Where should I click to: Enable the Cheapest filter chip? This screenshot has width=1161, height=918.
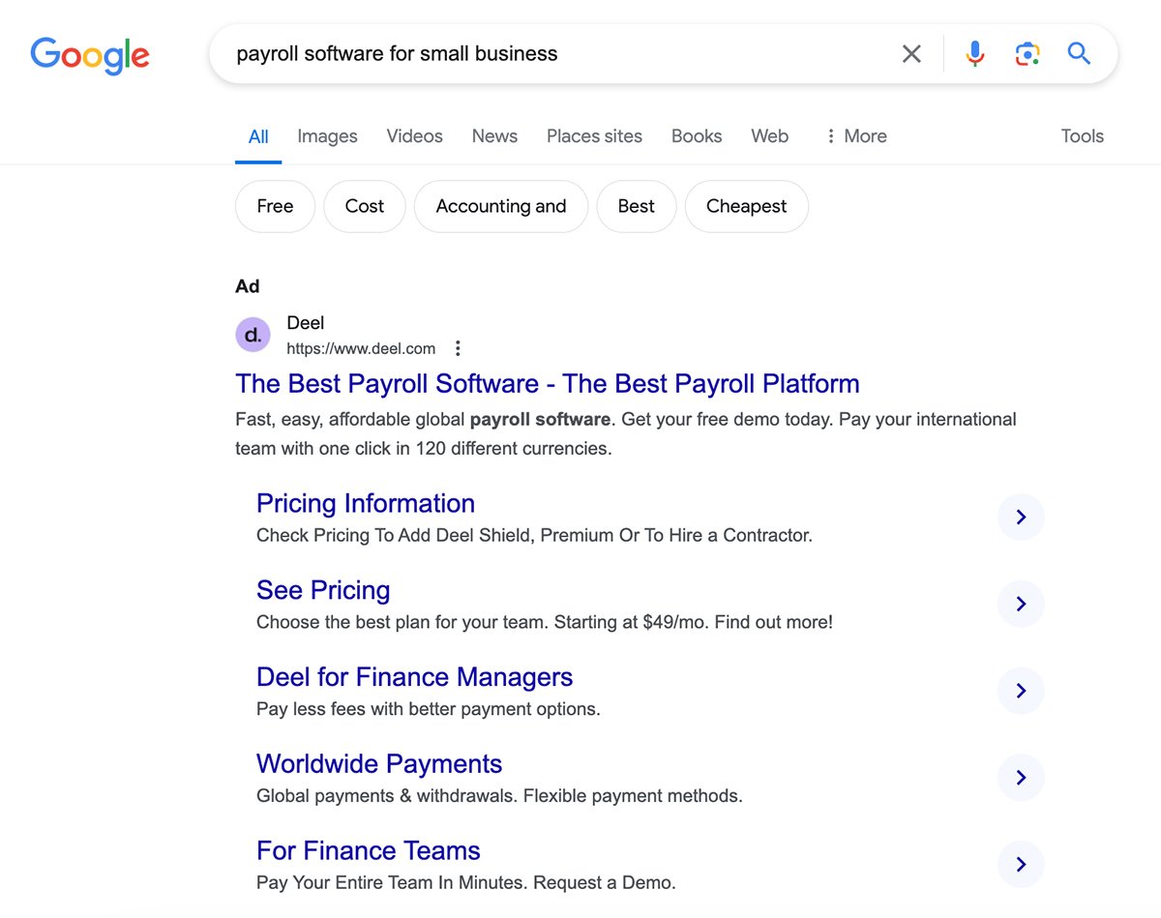click(x=746, y=206)
